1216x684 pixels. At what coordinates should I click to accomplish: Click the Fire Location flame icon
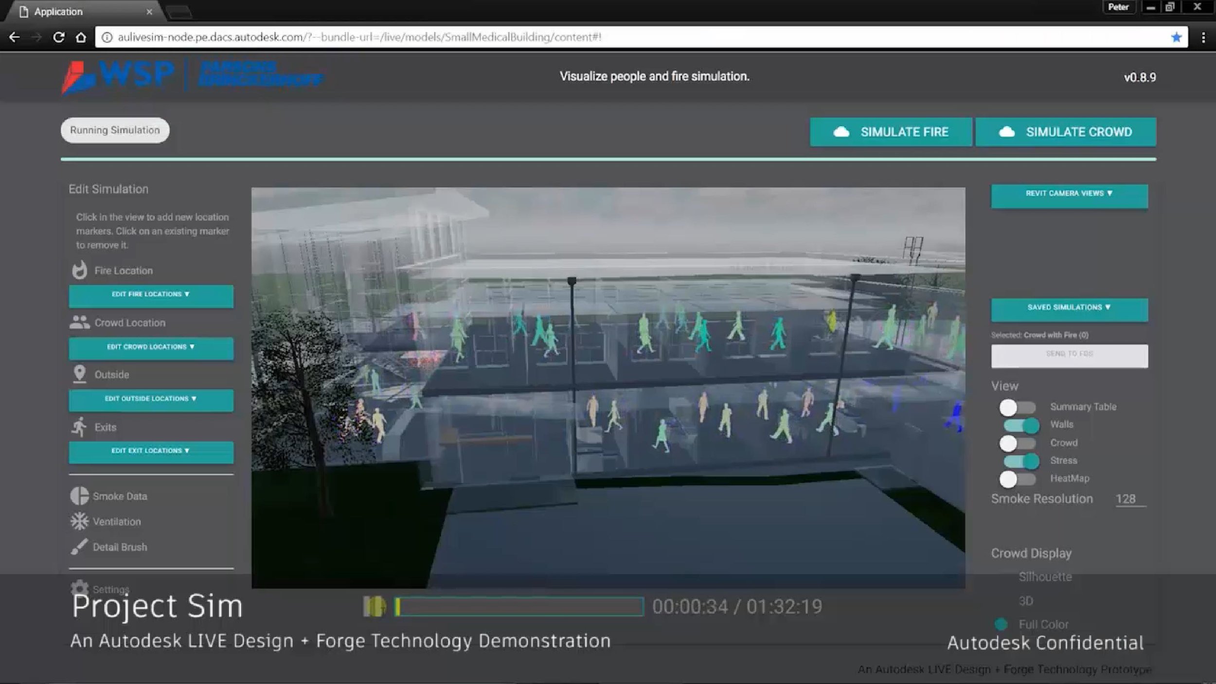[79, 270]
